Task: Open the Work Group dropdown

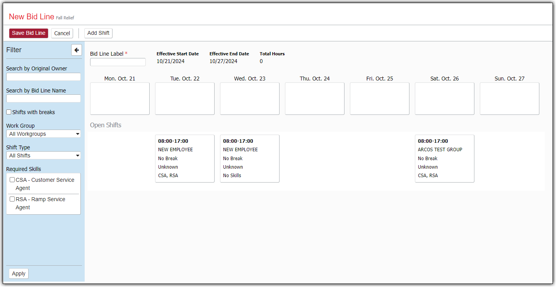Action: [x=44, y=134]
